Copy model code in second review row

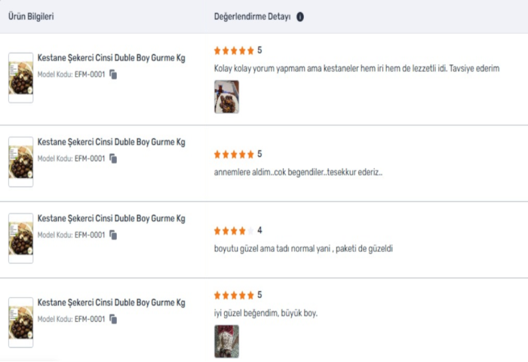click(113, 158)
